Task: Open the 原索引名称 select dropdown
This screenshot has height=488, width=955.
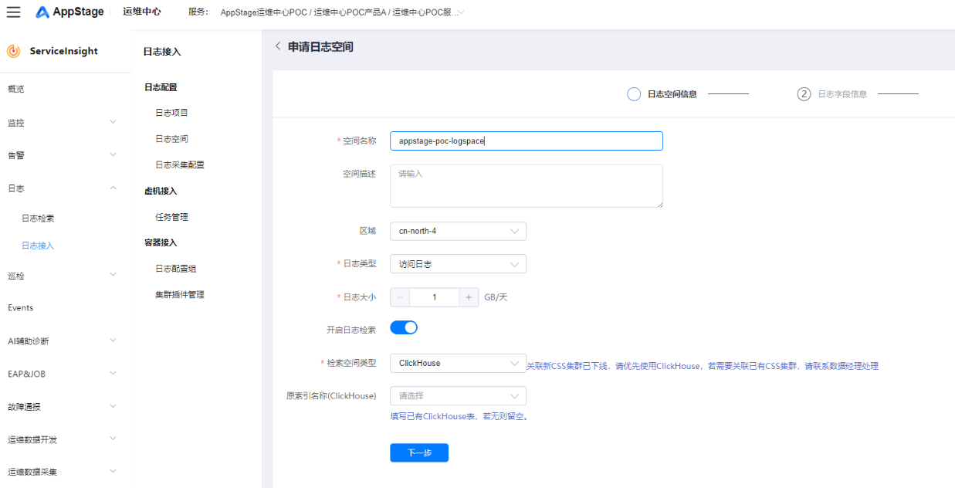Action: tap(458, 396)
